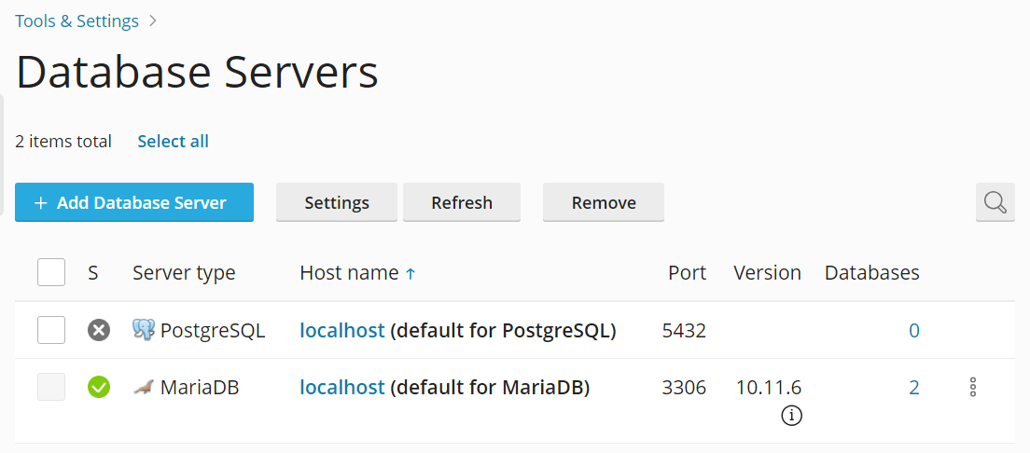Check the PostgreSQL row checkbox
The width and height of the screenshot is (1030, 453).
[51, 330]
